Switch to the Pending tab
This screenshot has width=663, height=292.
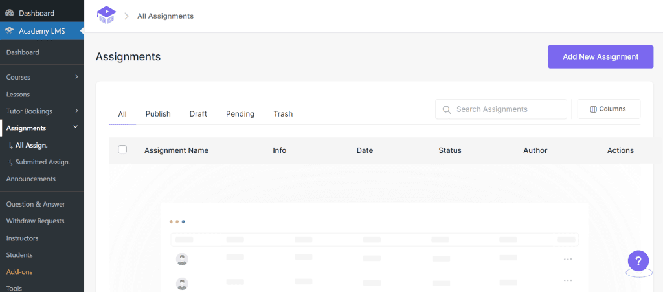point(240,114)
